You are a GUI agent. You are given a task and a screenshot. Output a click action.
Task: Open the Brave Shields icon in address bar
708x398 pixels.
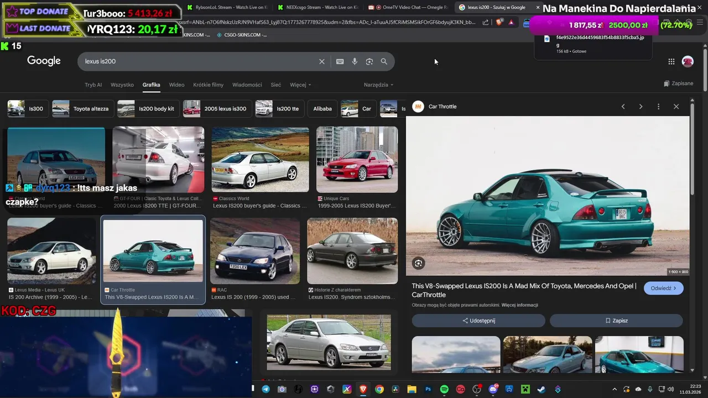click(x=499, y=23)
